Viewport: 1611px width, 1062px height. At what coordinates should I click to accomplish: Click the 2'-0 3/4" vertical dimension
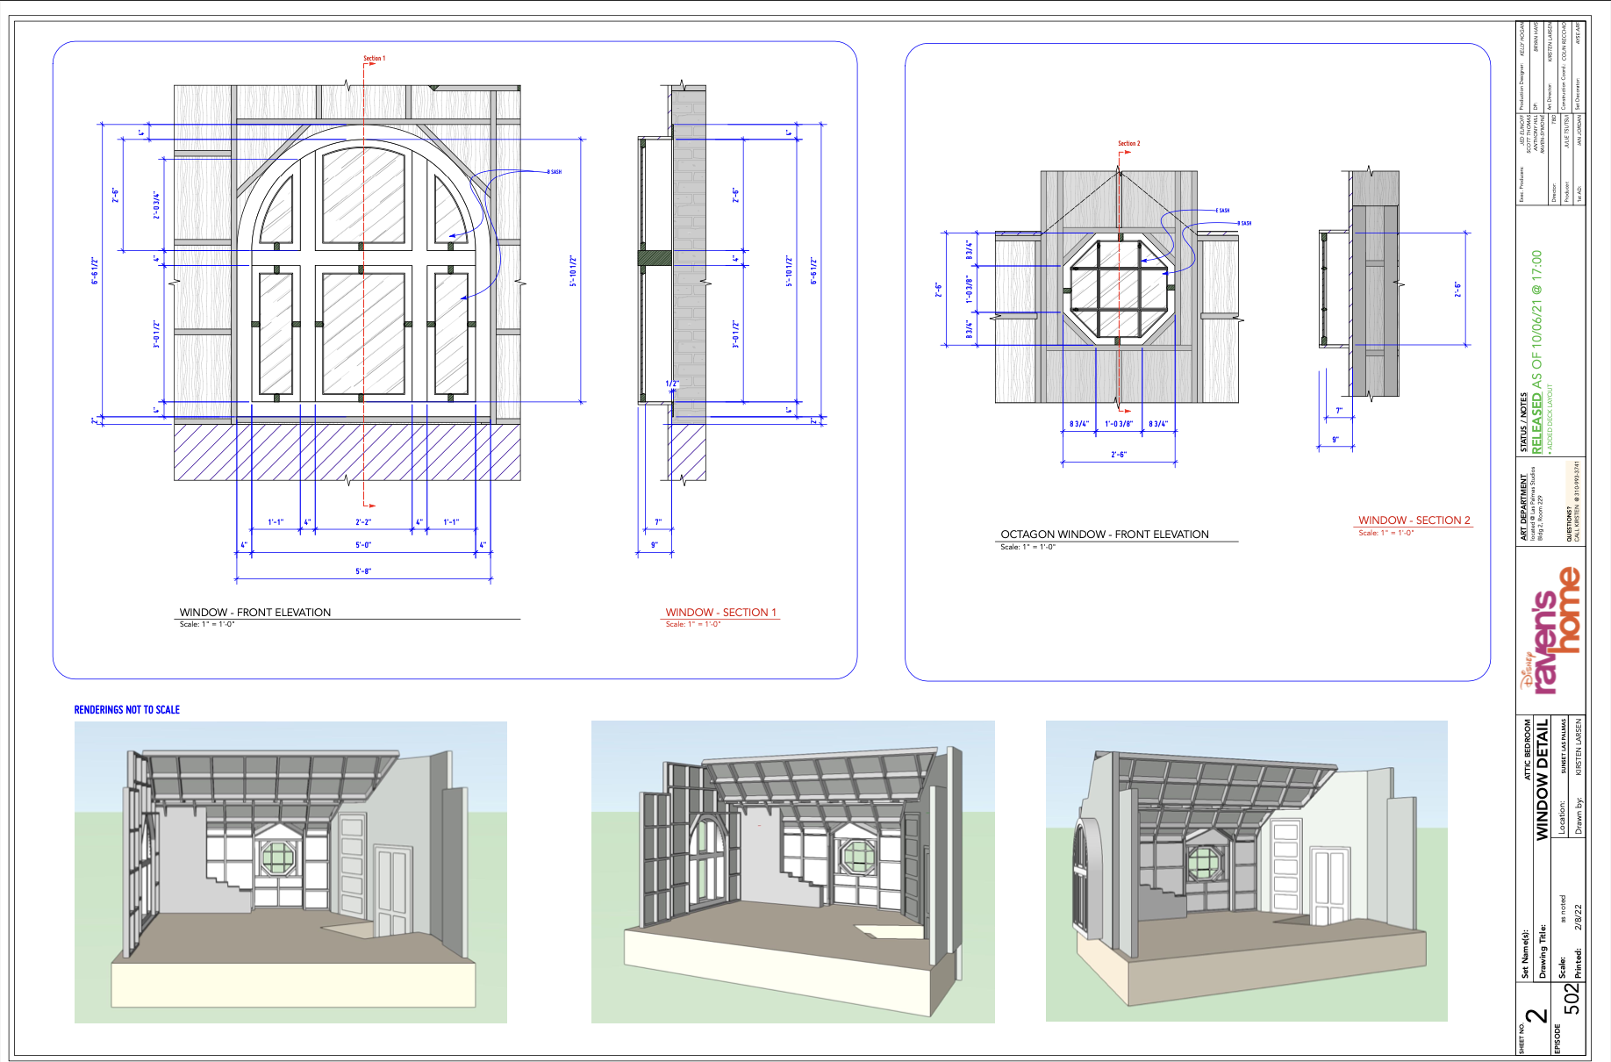coord(157,206)
